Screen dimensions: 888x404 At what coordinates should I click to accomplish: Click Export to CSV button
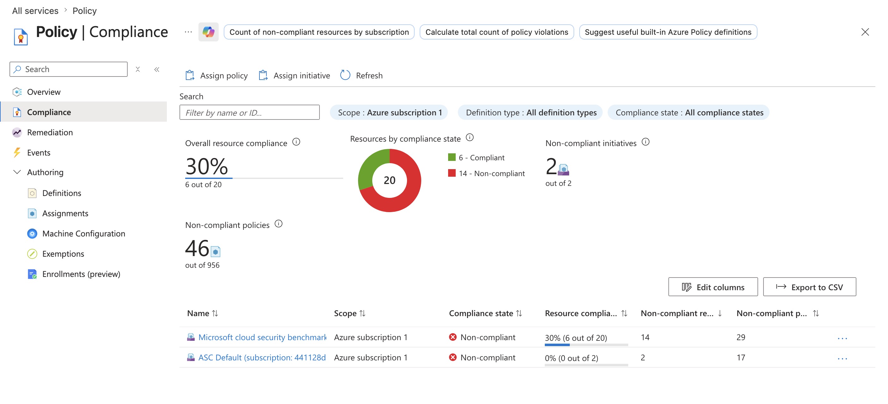click(x=809, y=287)
